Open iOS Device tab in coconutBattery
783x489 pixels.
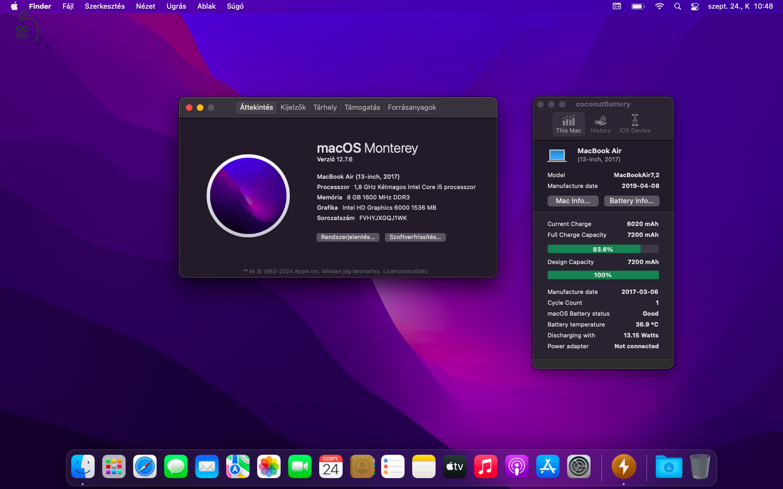(x=635, y=124)
